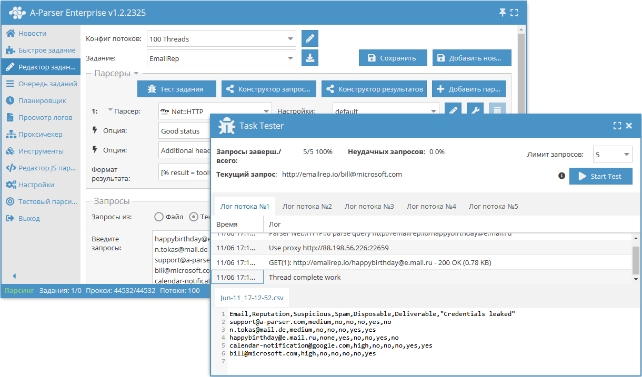Click the Настройки gears icon
Image resolution: width=642 pixels, height=377 pixels.
10,185
